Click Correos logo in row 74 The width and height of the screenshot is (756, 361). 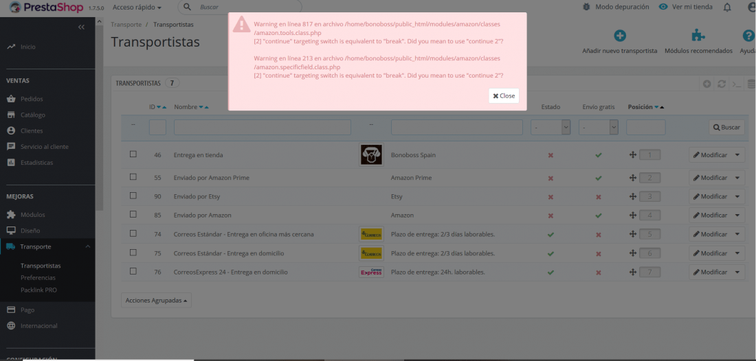click(371, 235)
